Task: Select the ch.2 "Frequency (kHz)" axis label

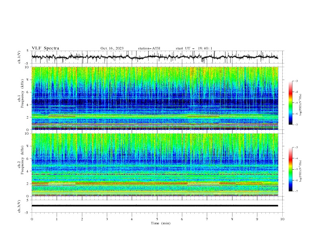Action: point(22,160)
